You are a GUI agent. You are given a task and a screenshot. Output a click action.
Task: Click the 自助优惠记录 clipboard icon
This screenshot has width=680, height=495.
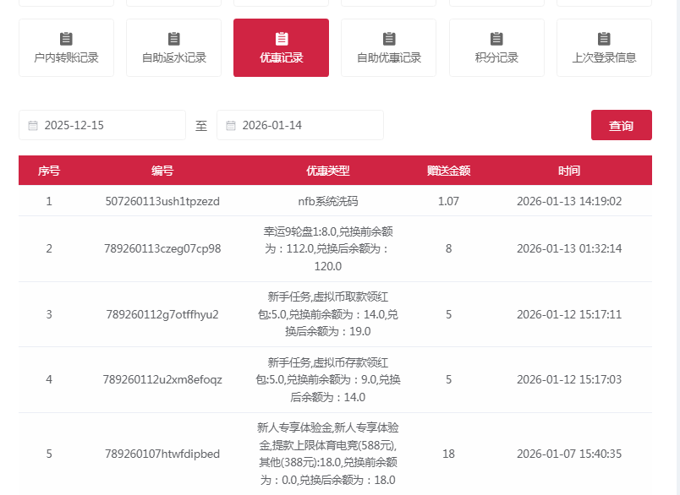click(388, 37)
